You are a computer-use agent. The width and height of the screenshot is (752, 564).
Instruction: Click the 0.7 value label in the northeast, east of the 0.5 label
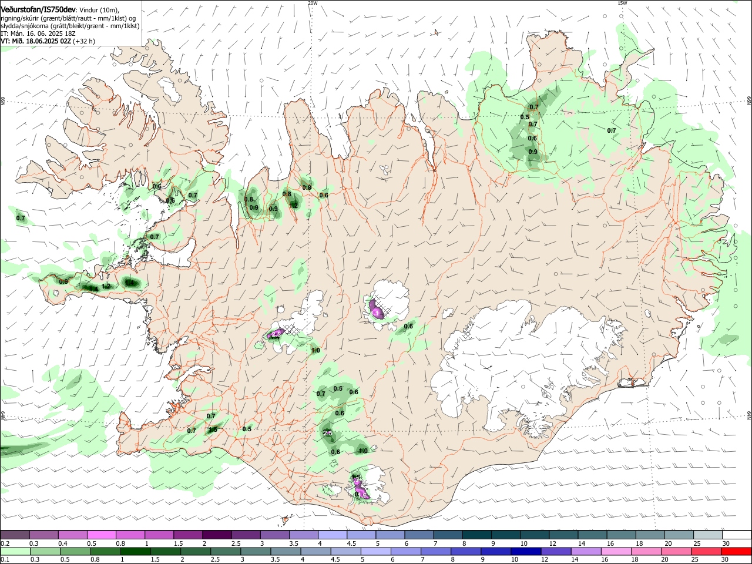pyautogui.click(x=611, y=130)
